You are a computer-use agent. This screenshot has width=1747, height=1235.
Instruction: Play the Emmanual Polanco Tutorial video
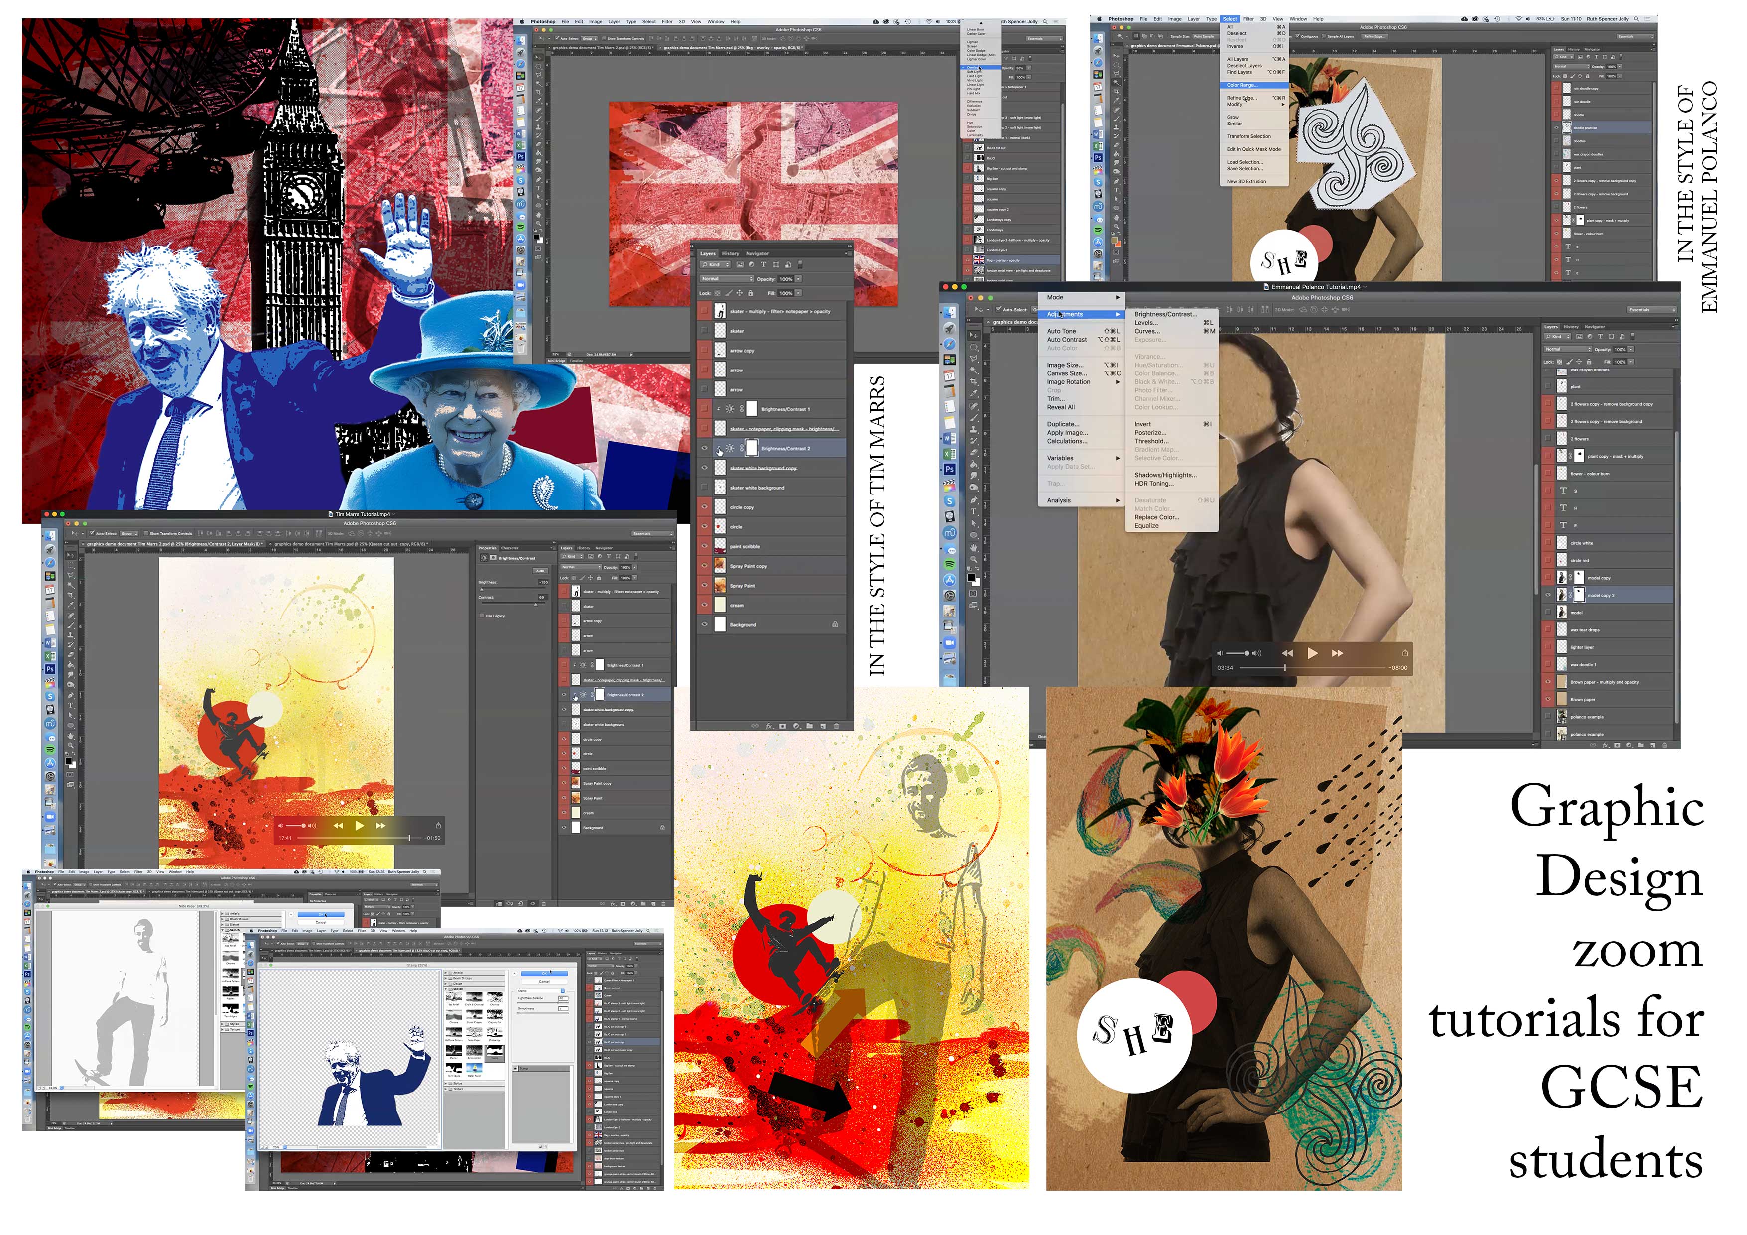pyautogui.click(x=1312, y=653)
